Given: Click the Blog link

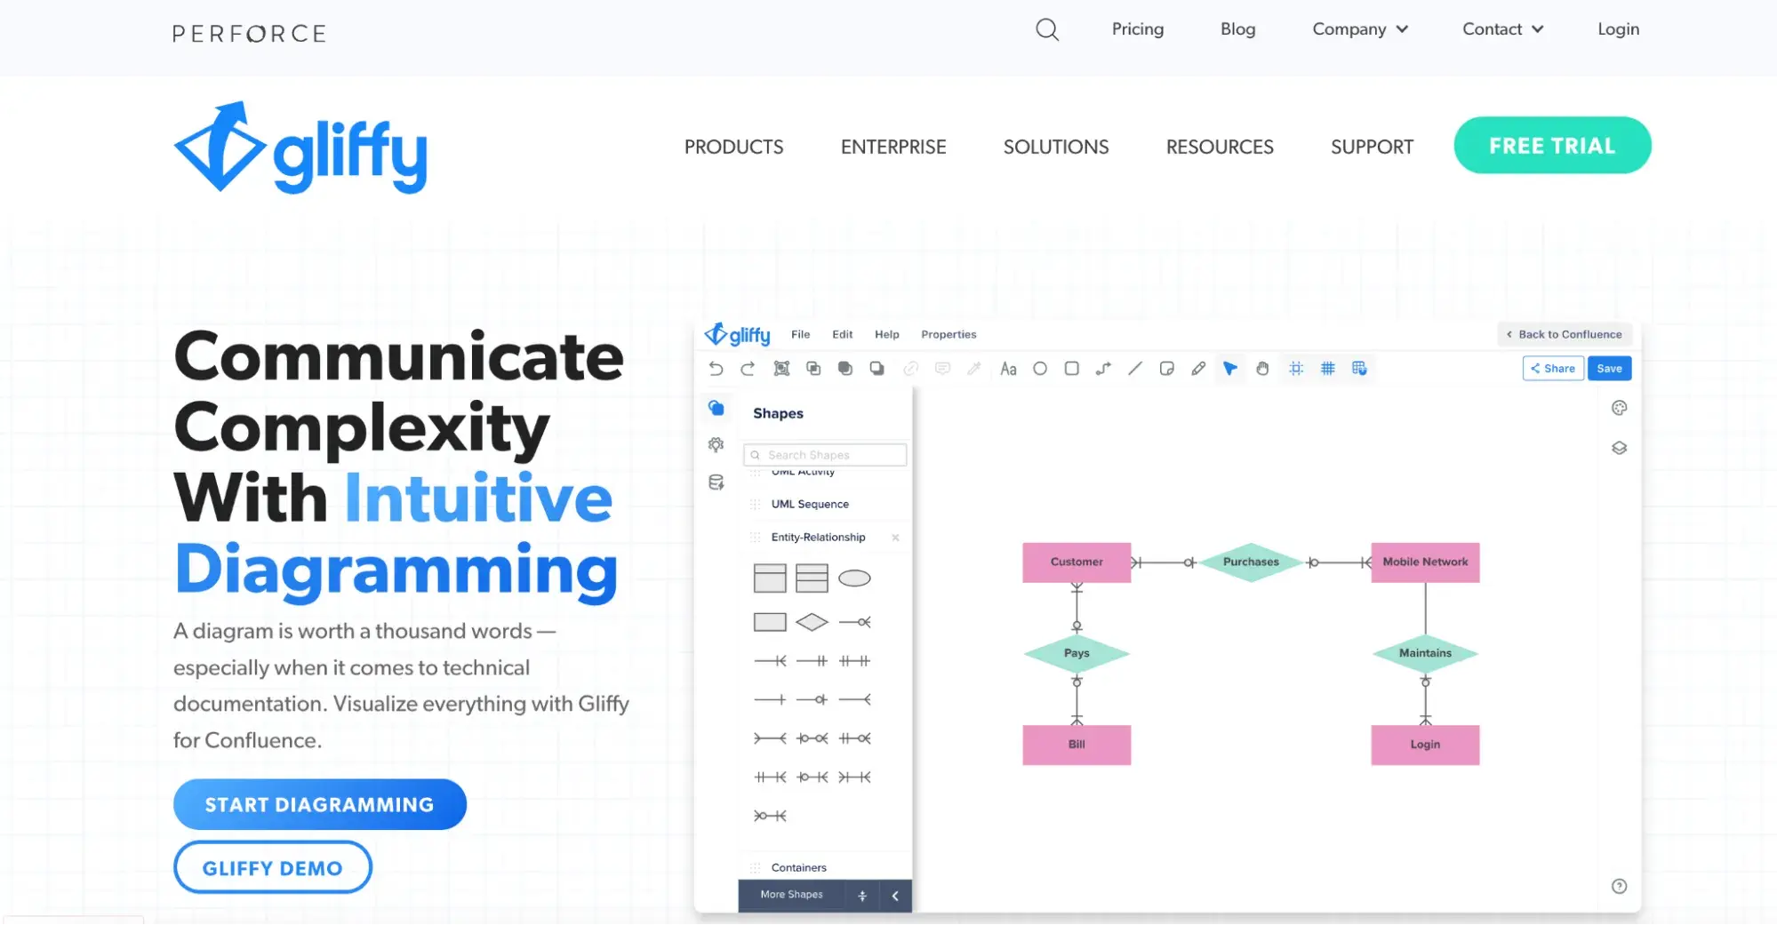Looking at the screenshot, I should tap(1238, 29).
